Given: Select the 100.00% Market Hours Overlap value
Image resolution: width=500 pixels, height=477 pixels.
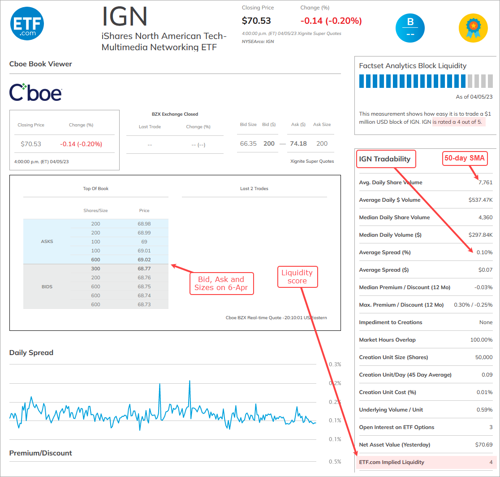Looking at the screenshot, I should [482, 340].
